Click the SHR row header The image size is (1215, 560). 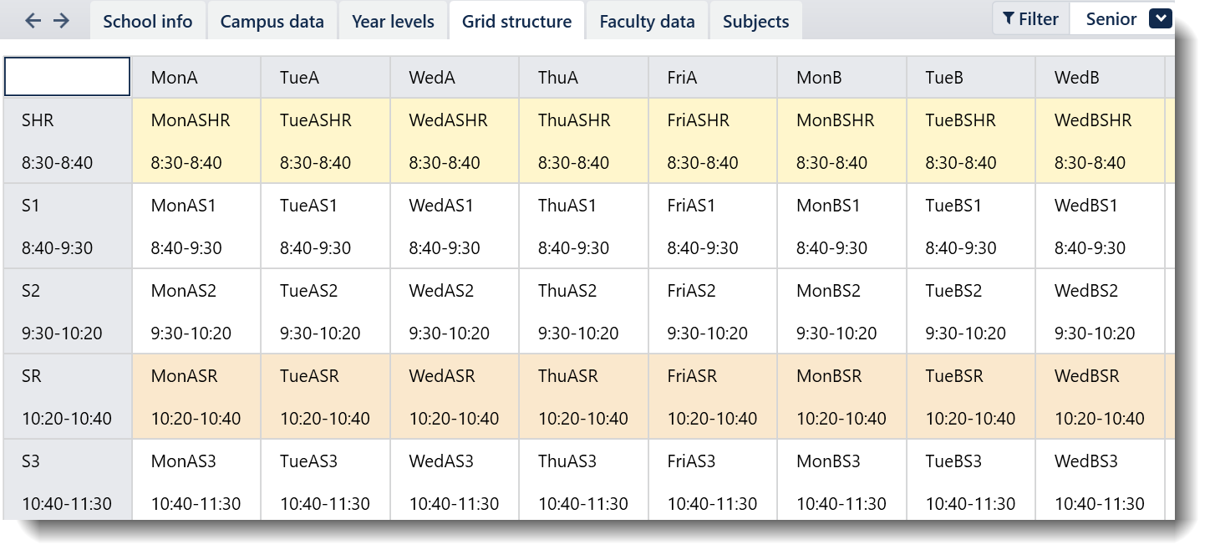tap(68, 140)
